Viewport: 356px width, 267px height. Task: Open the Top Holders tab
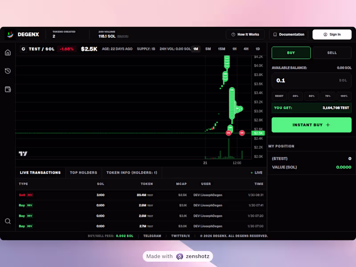coord(84,173)
